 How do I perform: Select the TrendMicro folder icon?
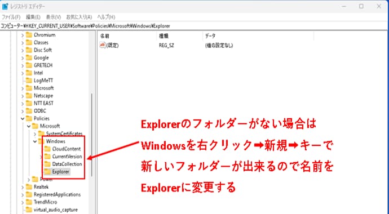click(29, 202)
